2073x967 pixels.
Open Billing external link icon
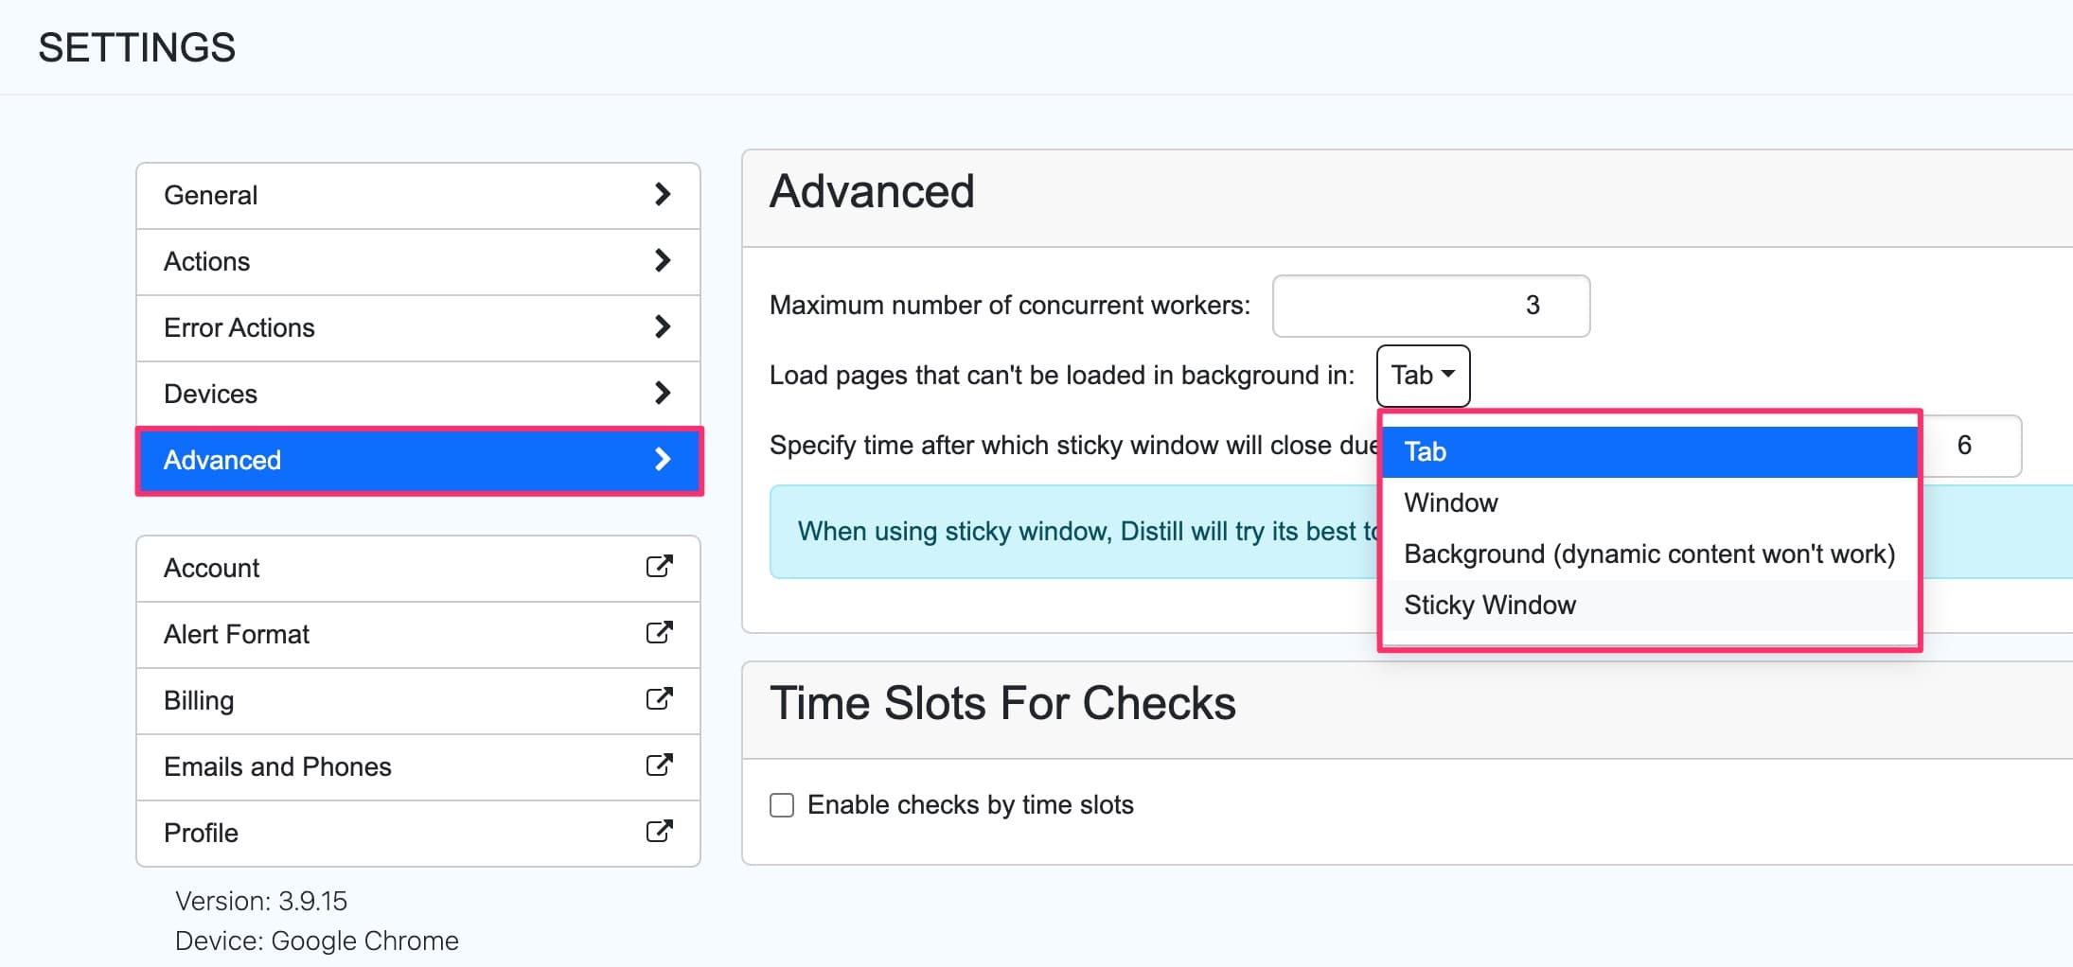(x=660, y=700)
